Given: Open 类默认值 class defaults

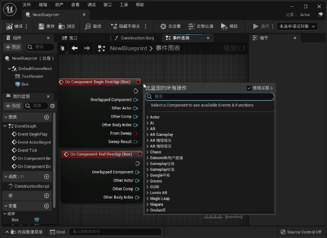Looking at the screenshot, I should click(201, 26).
